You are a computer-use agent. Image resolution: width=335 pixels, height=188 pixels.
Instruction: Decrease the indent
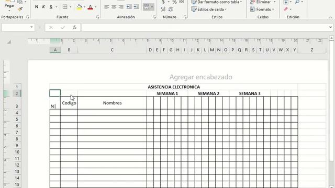click(129, 7)
